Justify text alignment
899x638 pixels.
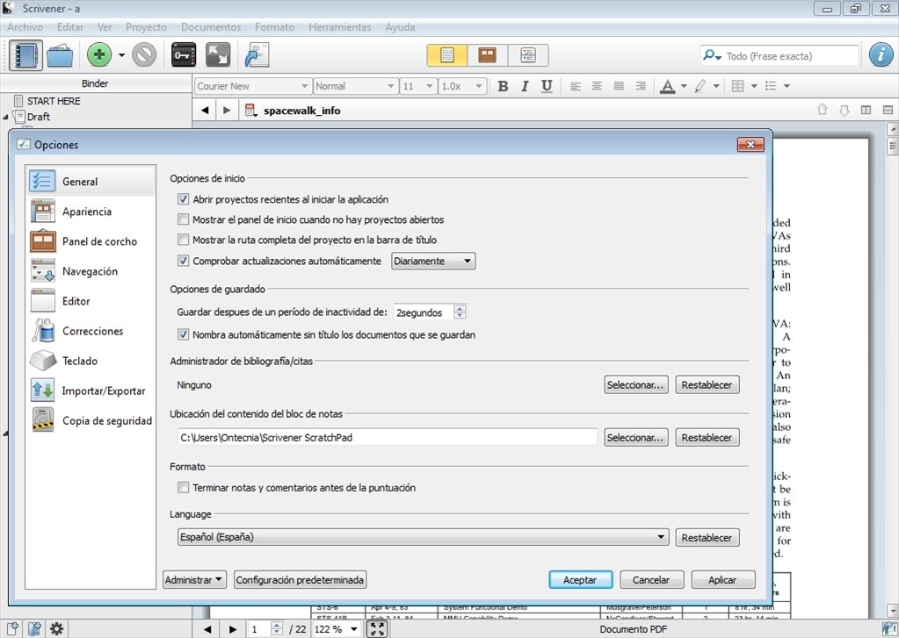click(619, 86)
